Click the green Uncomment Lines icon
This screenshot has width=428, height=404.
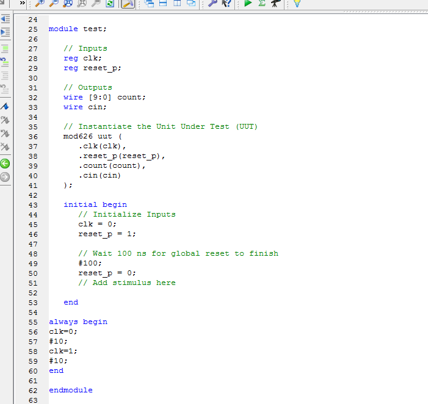click(x=5, y=62)
